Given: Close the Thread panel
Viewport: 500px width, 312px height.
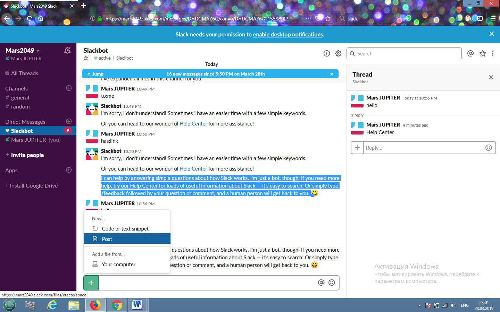Looking at the screenshot, I should (x=491, y=77).
